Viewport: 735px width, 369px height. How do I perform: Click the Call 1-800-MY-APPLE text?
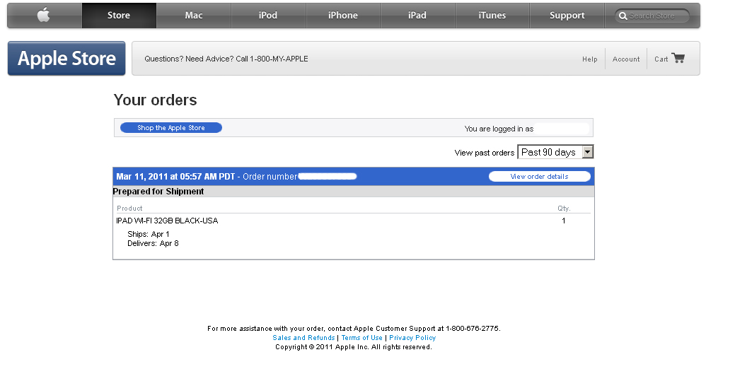pos(272,59)
